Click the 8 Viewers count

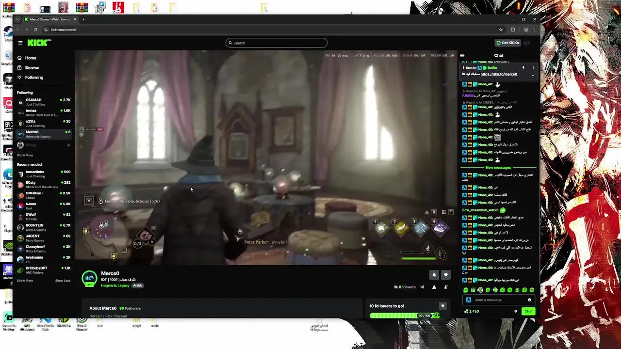405,287
